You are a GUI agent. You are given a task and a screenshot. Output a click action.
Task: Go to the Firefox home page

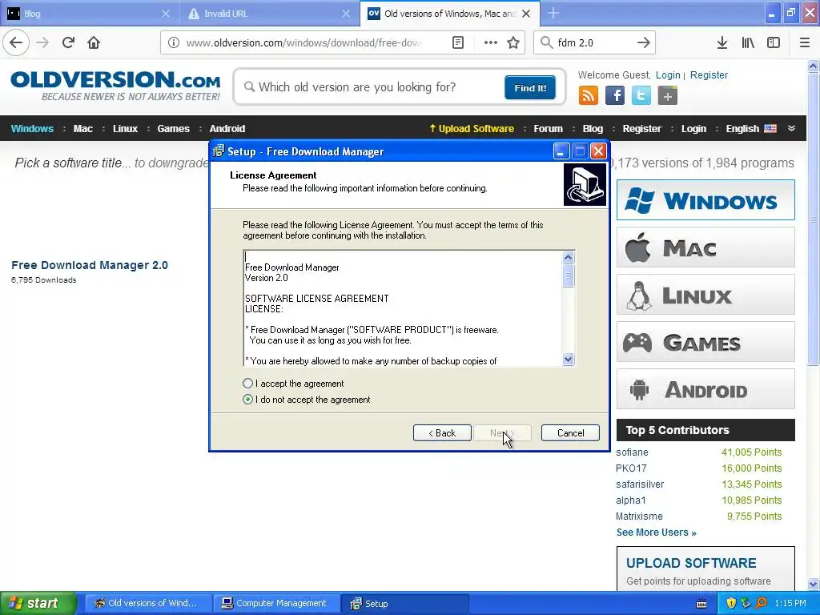point(94,42)
